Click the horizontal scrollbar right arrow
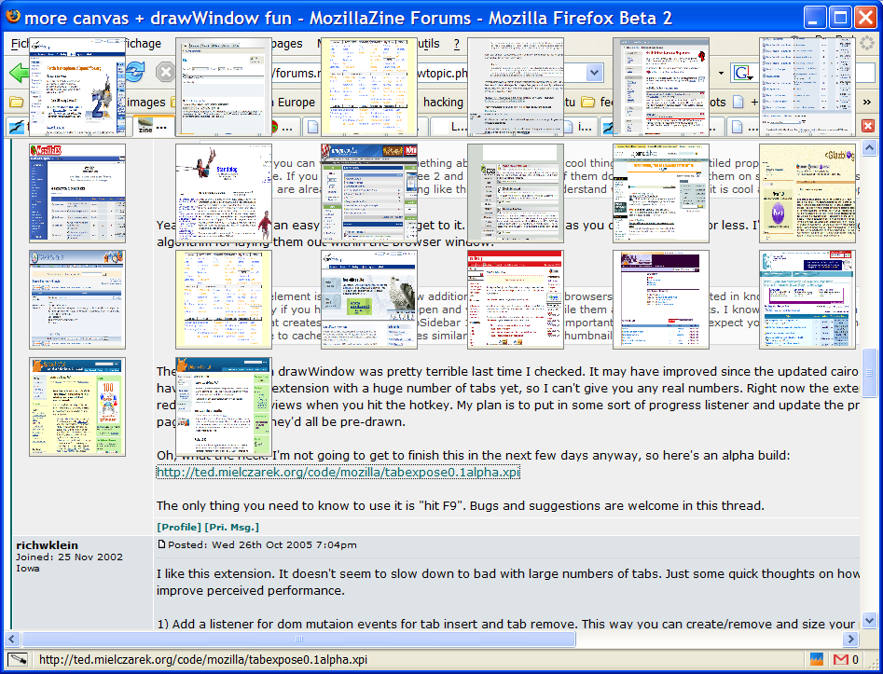 pyautogui.click(x=850, y=640)
